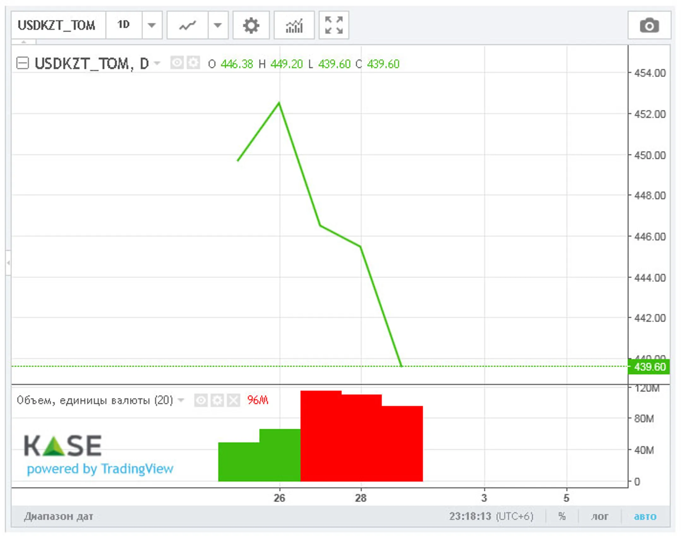Toggle logarithmic scale (лог)
Image resolution: width=682 pixels, height=539 pixels.
coord(599,517)
